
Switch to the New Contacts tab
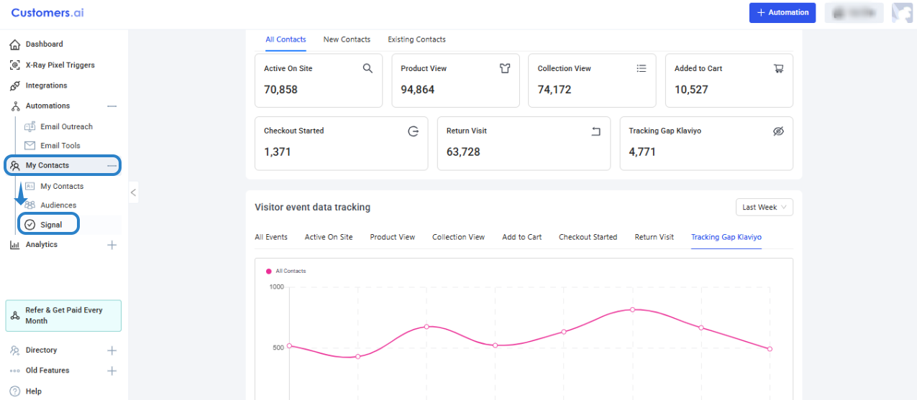(x=347, y=39)
